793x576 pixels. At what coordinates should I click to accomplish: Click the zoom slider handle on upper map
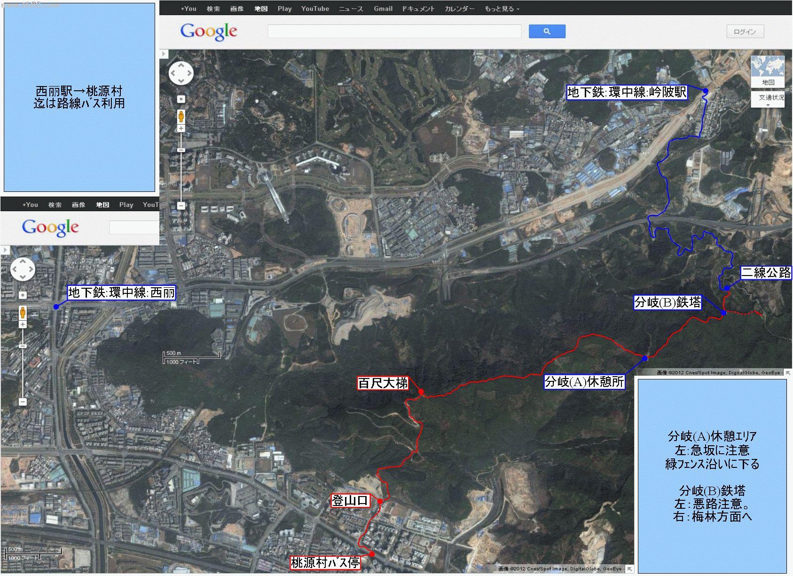click(x=181, y=150)
